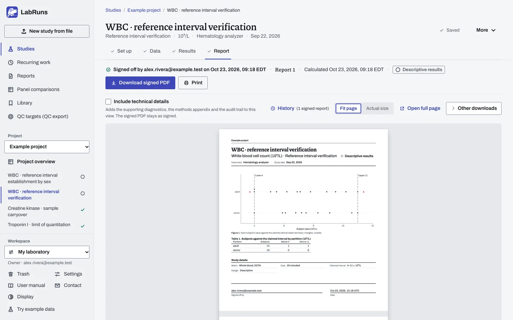
Task: Switch preview to Fit page
Action: tap(348, 108)
